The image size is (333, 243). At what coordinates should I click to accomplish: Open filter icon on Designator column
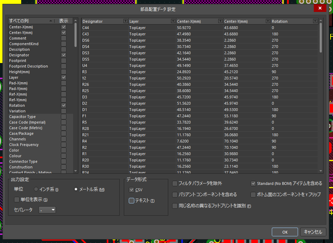126,21
